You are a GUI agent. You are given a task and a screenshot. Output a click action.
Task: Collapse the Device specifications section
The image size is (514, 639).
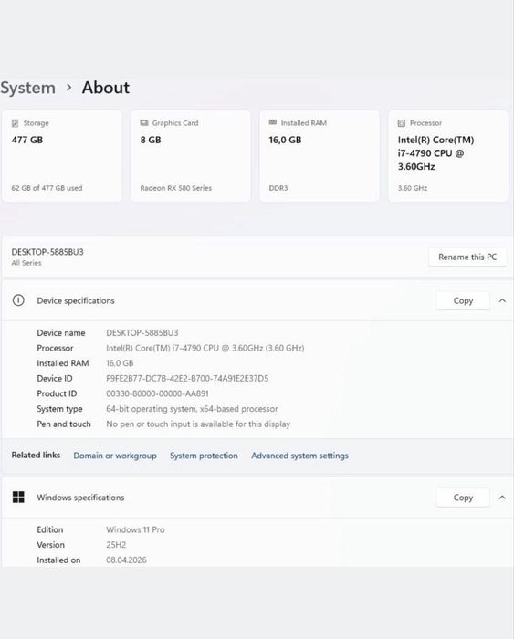502,300
